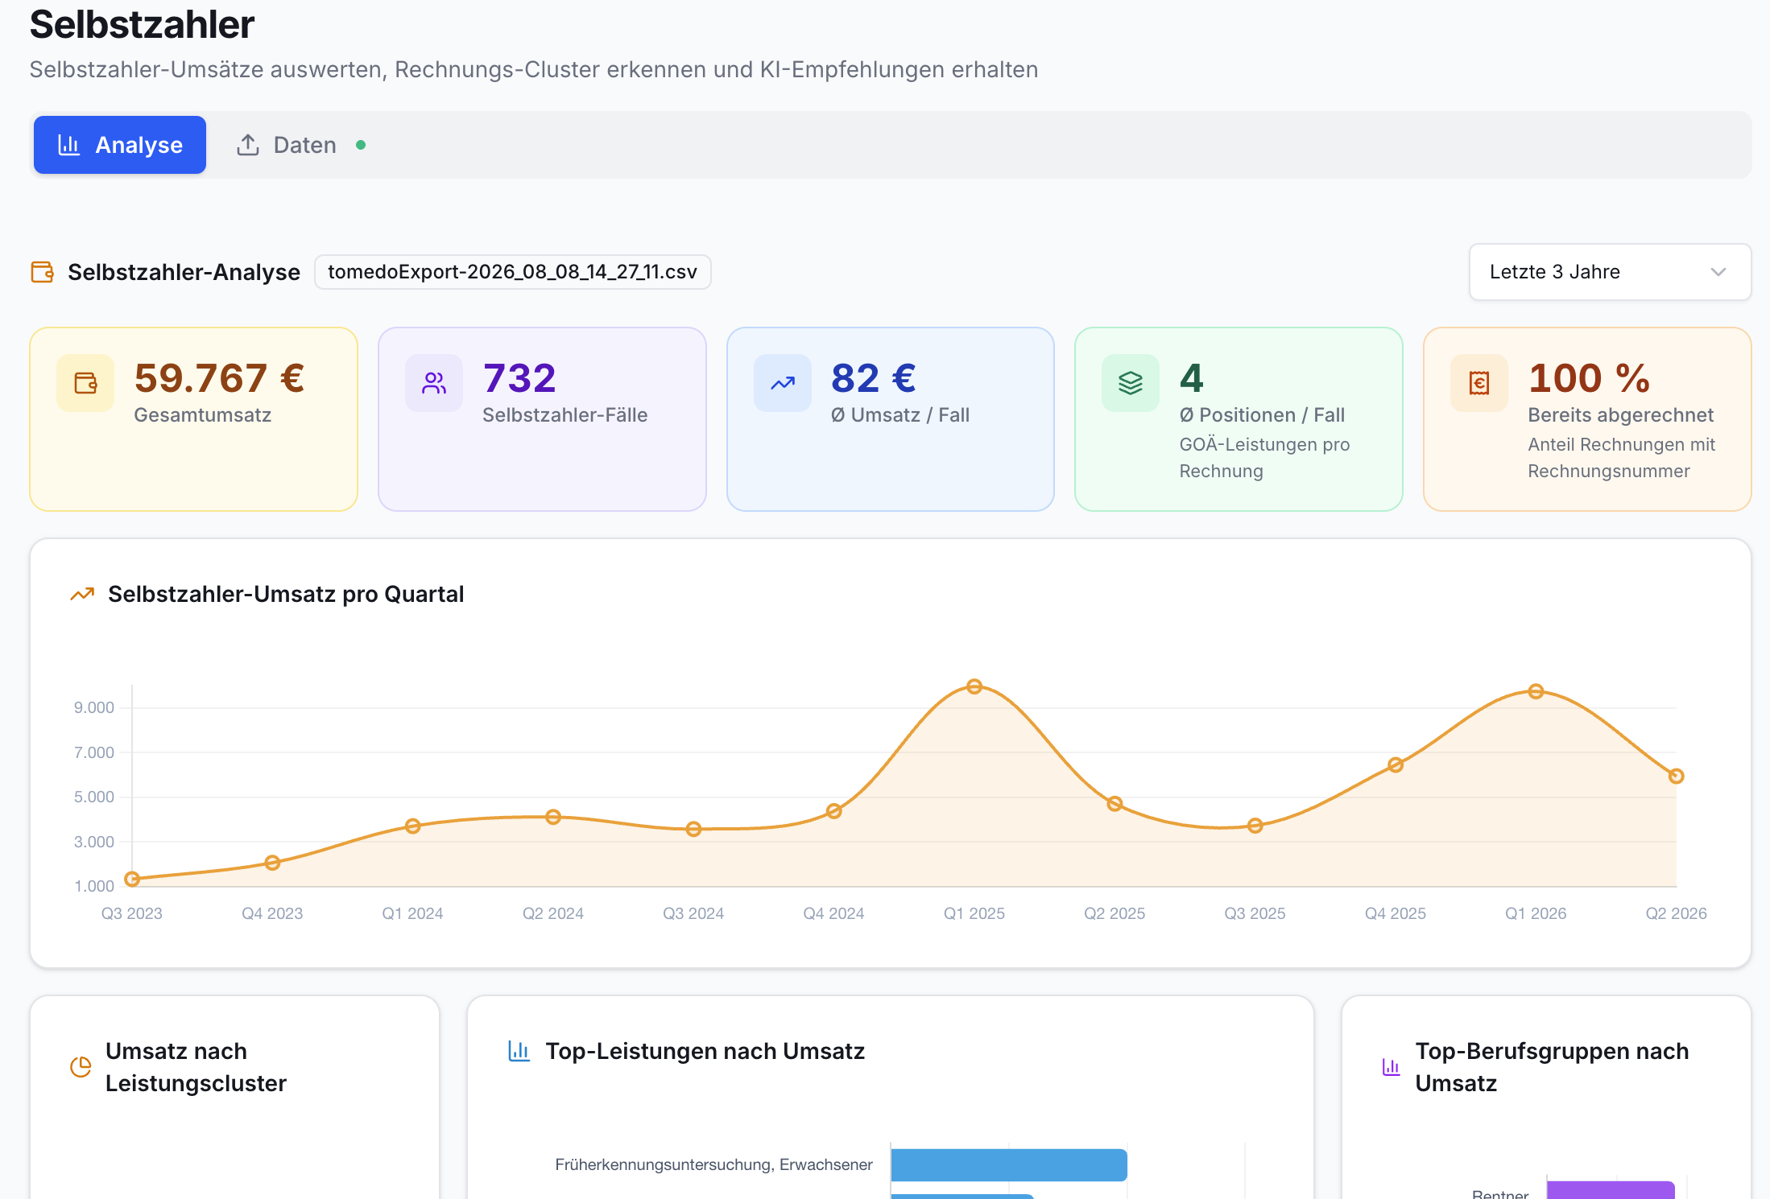Image resolution: width=1770 pixels, height=1199 pixels.
Task: Click the wallet icon beside Selbstzahler-Analyse heading
Action: (43, 272)
